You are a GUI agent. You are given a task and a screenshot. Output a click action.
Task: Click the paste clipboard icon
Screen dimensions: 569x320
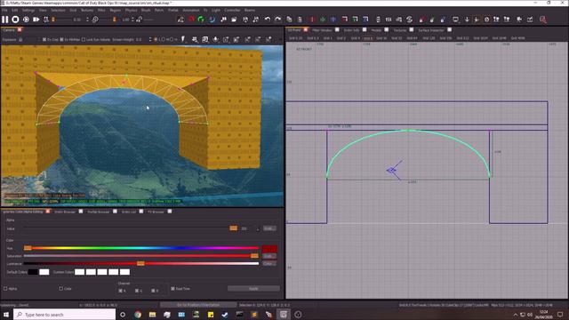pos(300,20)
